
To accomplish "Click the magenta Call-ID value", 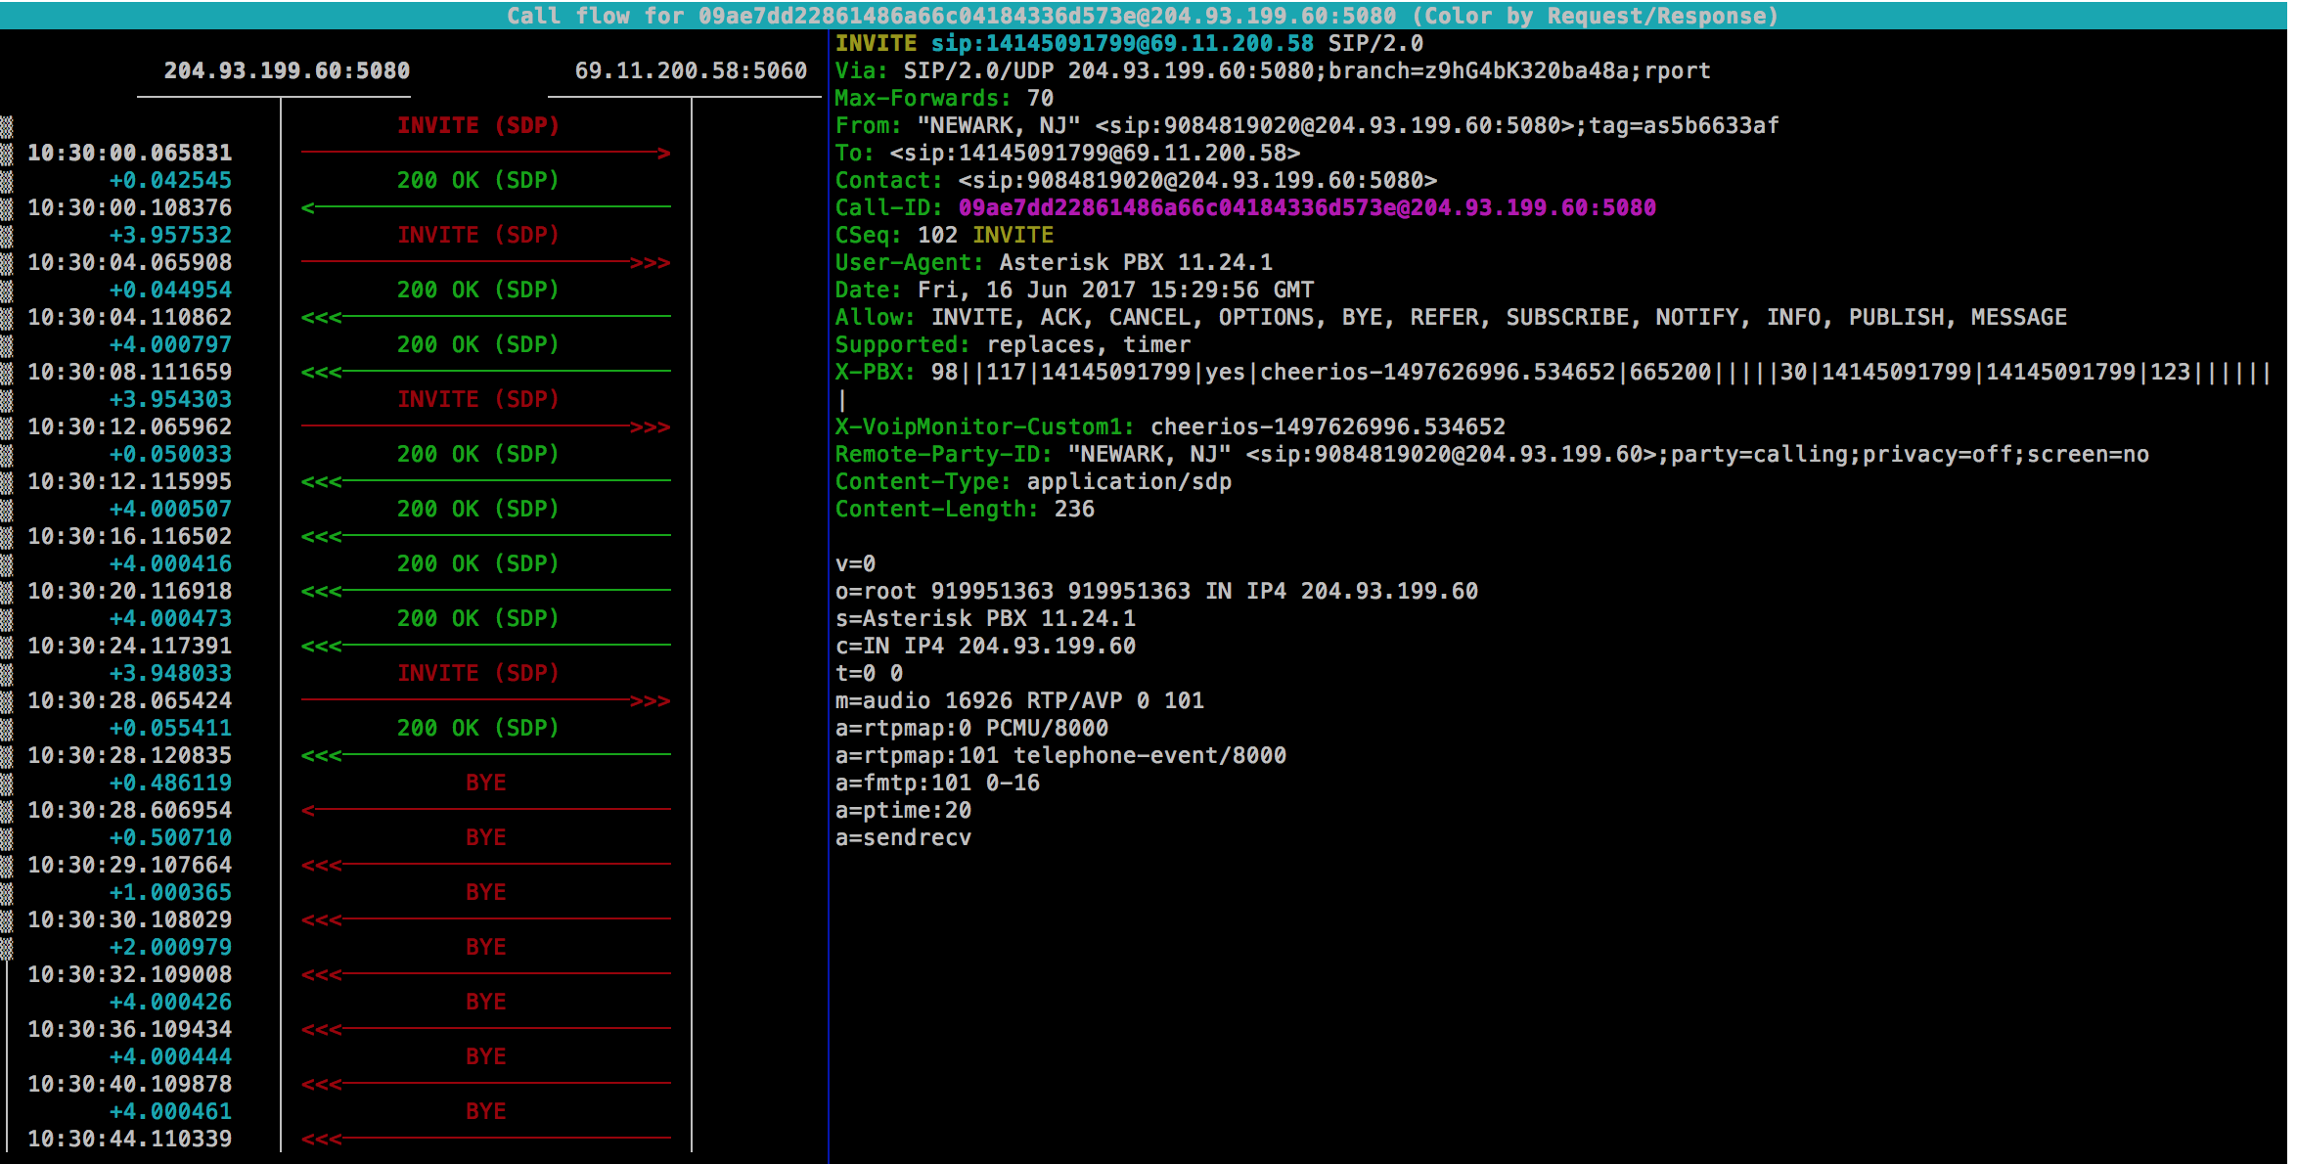I will (1307, 207).
